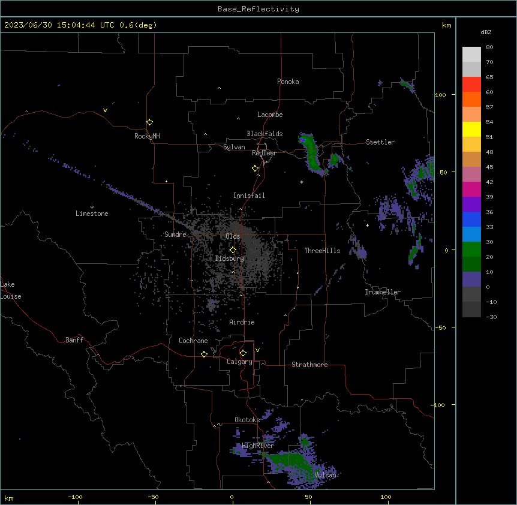The image size is (517, 505).
Task: Click the HighRiver label
Action: coord(258,446)
